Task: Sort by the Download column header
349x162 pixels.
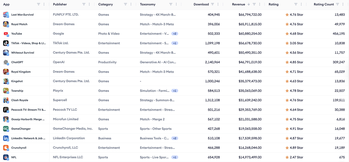Action: pos(201,4)
